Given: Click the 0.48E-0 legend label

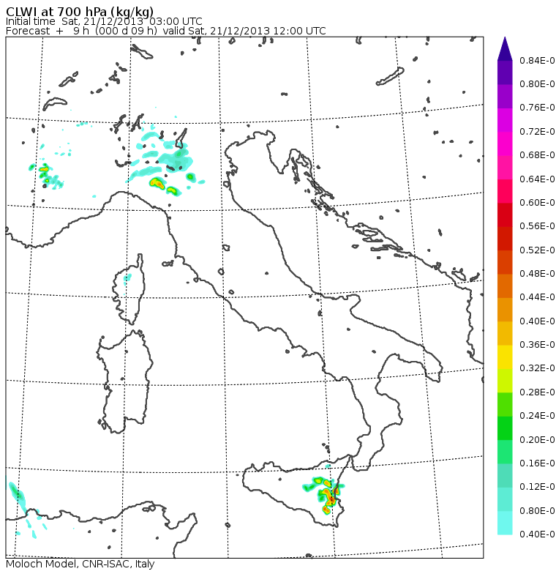Looking at the screenshot, I should (x=537, y=274).
